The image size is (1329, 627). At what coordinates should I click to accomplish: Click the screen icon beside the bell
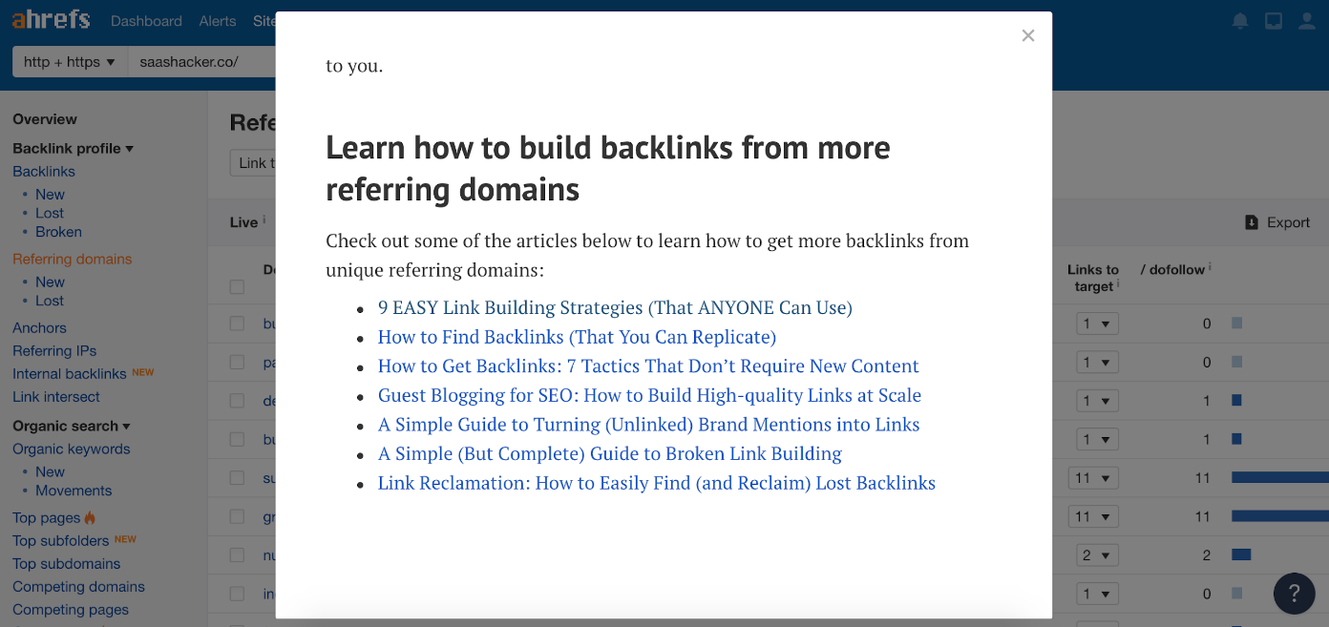click(x=1274, y=21)
